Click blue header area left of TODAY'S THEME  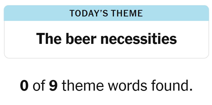pyautogui.click(x=36, y=13)
